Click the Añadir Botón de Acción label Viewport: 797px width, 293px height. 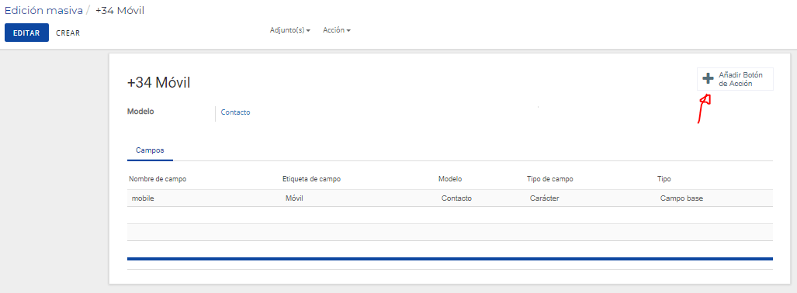click(x=740, y=79)
